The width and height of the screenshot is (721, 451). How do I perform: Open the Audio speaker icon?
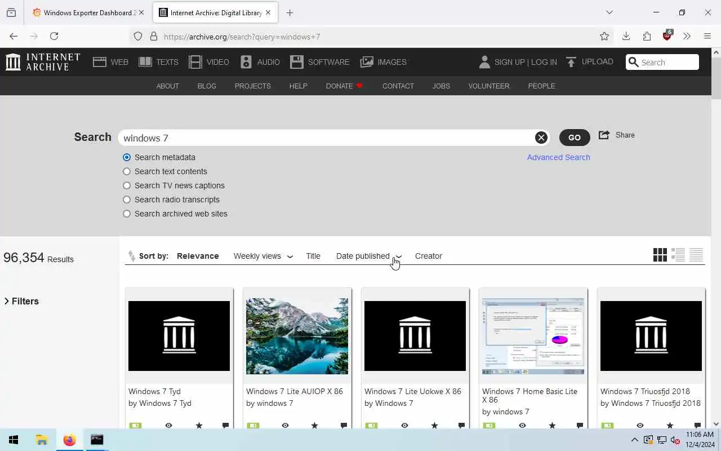[246, 62]
